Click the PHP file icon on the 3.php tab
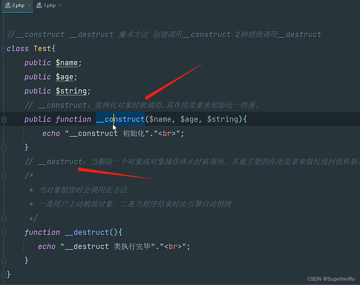The width and height of the screenshot is (360, 285). pos(39,5)
